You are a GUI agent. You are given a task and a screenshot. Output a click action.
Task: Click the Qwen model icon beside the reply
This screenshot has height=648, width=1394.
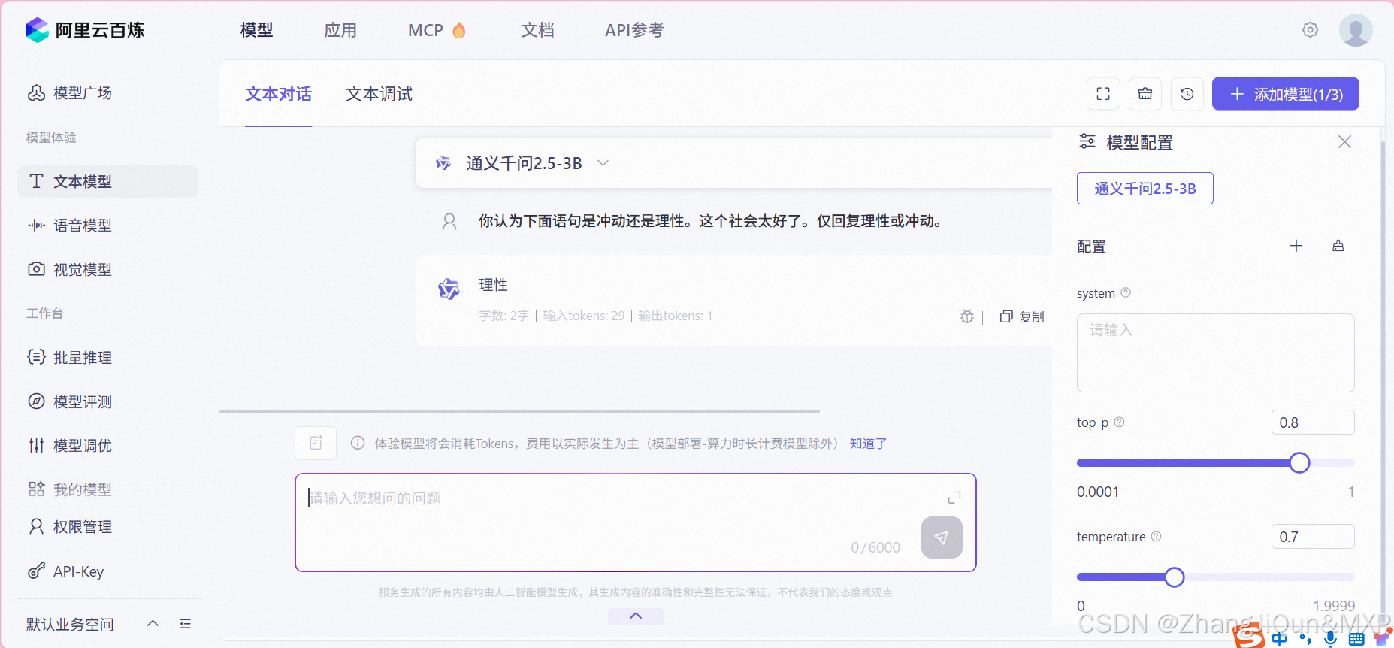[449, 289]
